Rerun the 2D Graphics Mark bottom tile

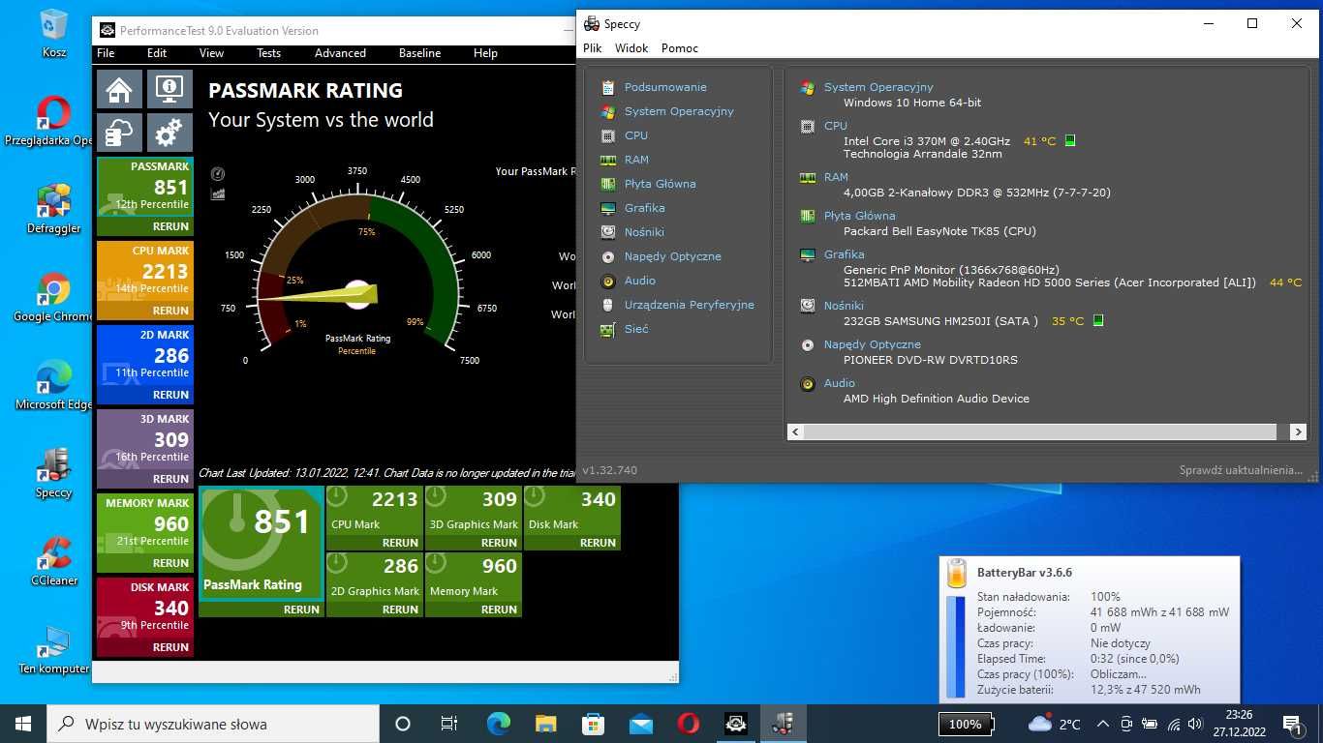click(x=400, y=609)
